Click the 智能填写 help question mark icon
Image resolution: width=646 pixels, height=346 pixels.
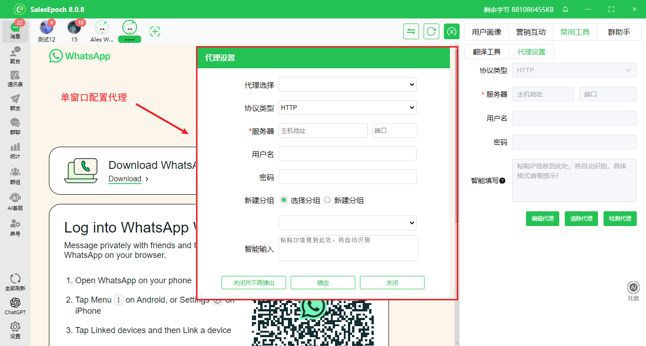[502, 181]
